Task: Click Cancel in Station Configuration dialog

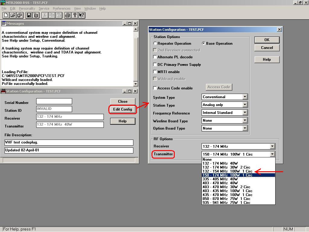Action: [267, 48]
